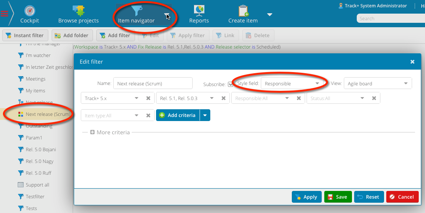Select the Support all grid filter
This screenshot has width=425, height=213.
pyautogui.click(x=37, y=185)
